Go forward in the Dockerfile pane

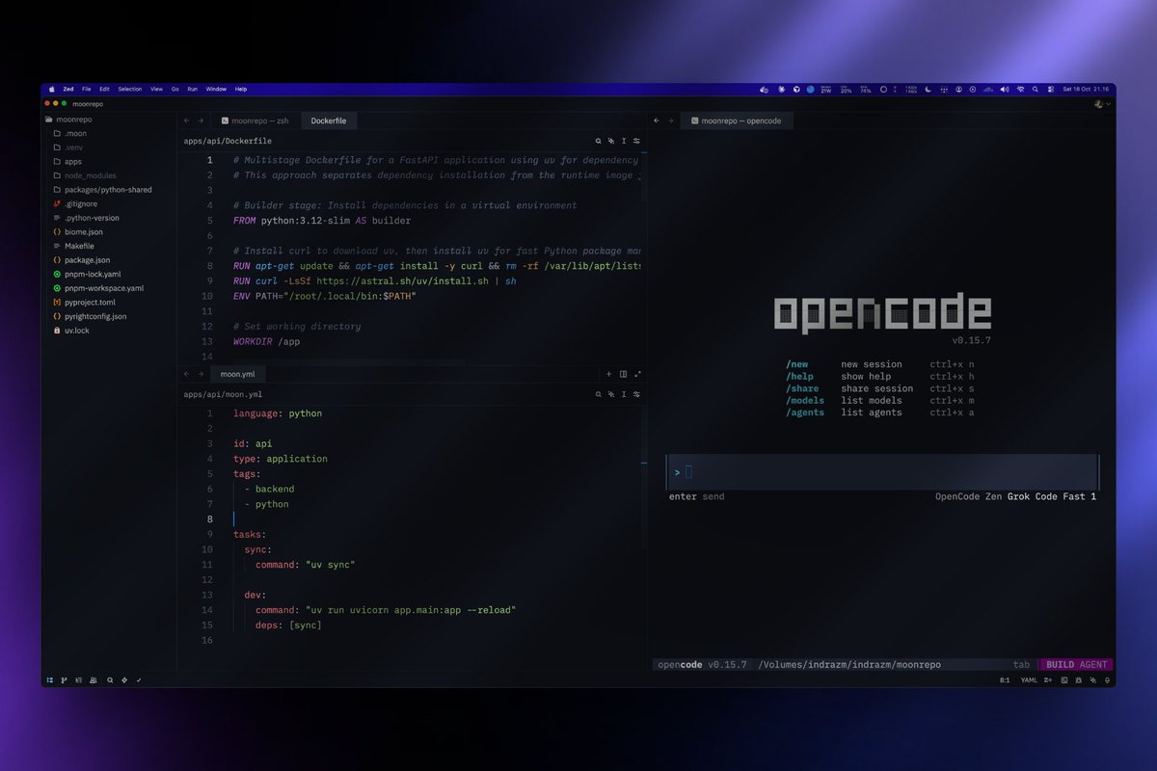201,120
